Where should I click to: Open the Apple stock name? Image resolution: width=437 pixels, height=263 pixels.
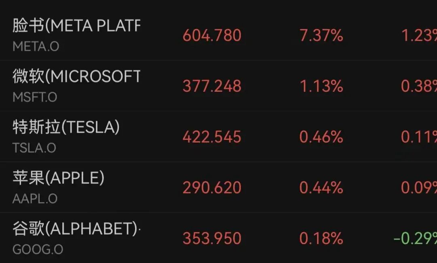(x=59, y=178)
